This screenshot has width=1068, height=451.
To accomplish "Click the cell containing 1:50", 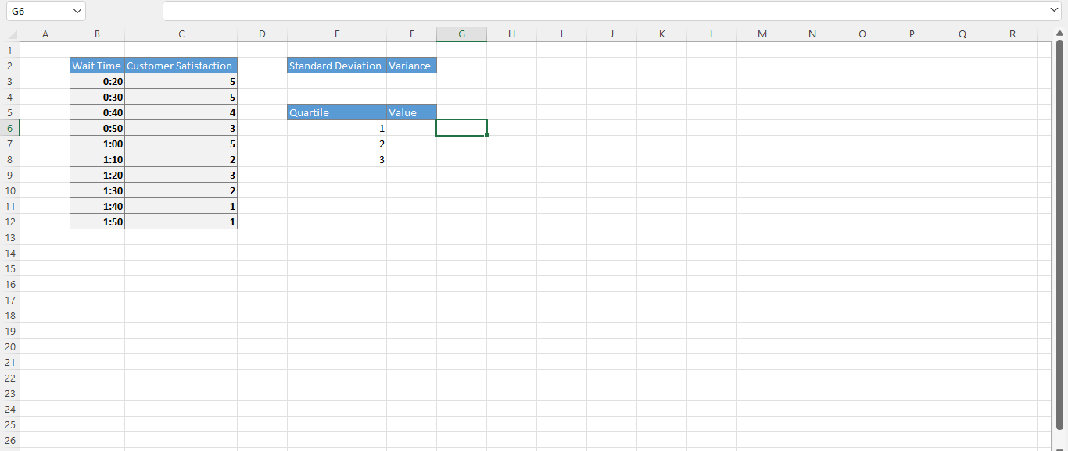I will [96, 222].
